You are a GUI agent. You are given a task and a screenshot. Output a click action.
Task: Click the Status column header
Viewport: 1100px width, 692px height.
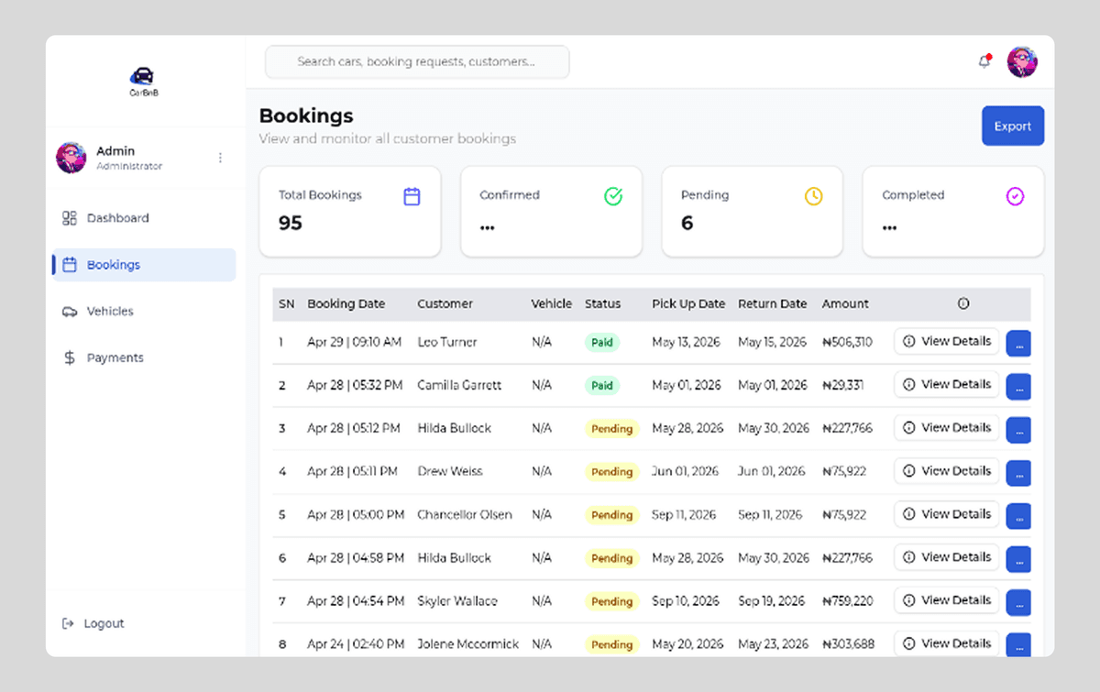(x=602, y=303)
